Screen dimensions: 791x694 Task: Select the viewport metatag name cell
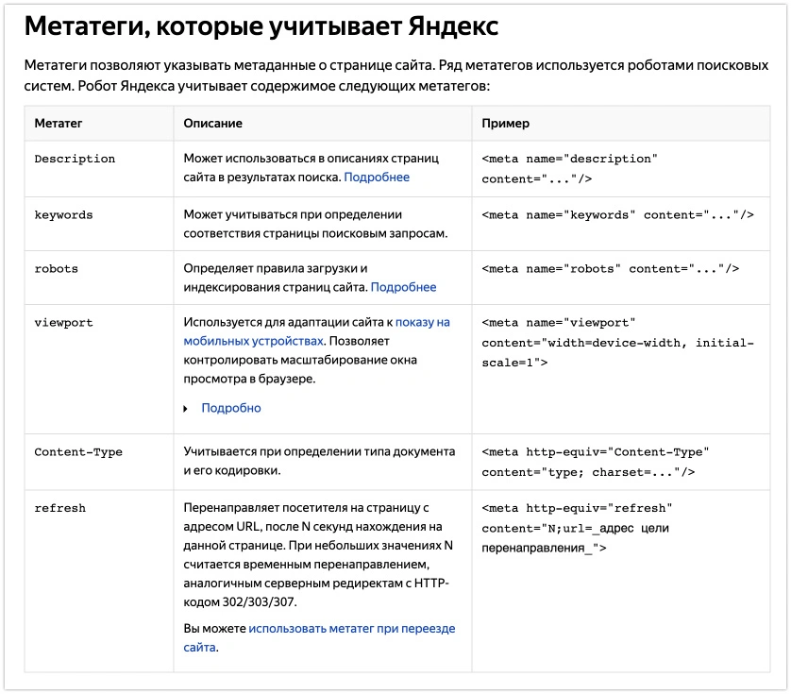tap(63, 322)
